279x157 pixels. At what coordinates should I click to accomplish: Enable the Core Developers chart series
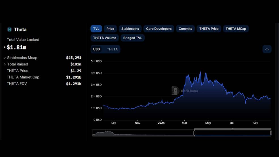tap(159, 29)
